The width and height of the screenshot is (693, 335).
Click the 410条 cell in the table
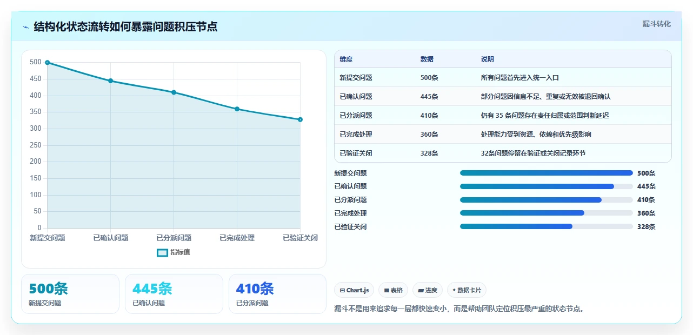pyautogui.click(x=429, y=116)
